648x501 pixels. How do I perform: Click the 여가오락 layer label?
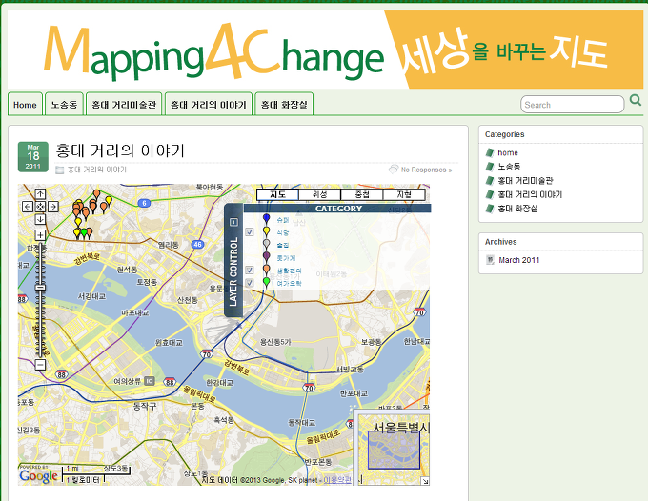tap(289, 283)
